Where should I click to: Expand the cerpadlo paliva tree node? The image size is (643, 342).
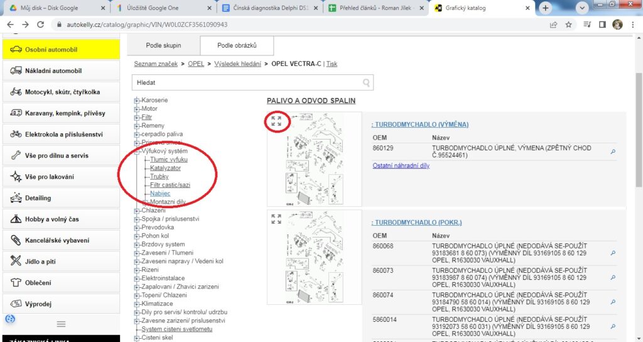pyautogui.click(x=136, y=135)
